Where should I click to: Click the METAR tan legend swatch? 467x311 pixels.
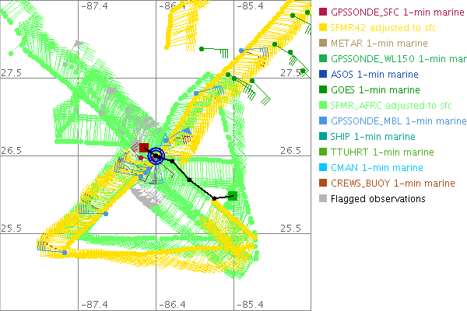(323, 43)
